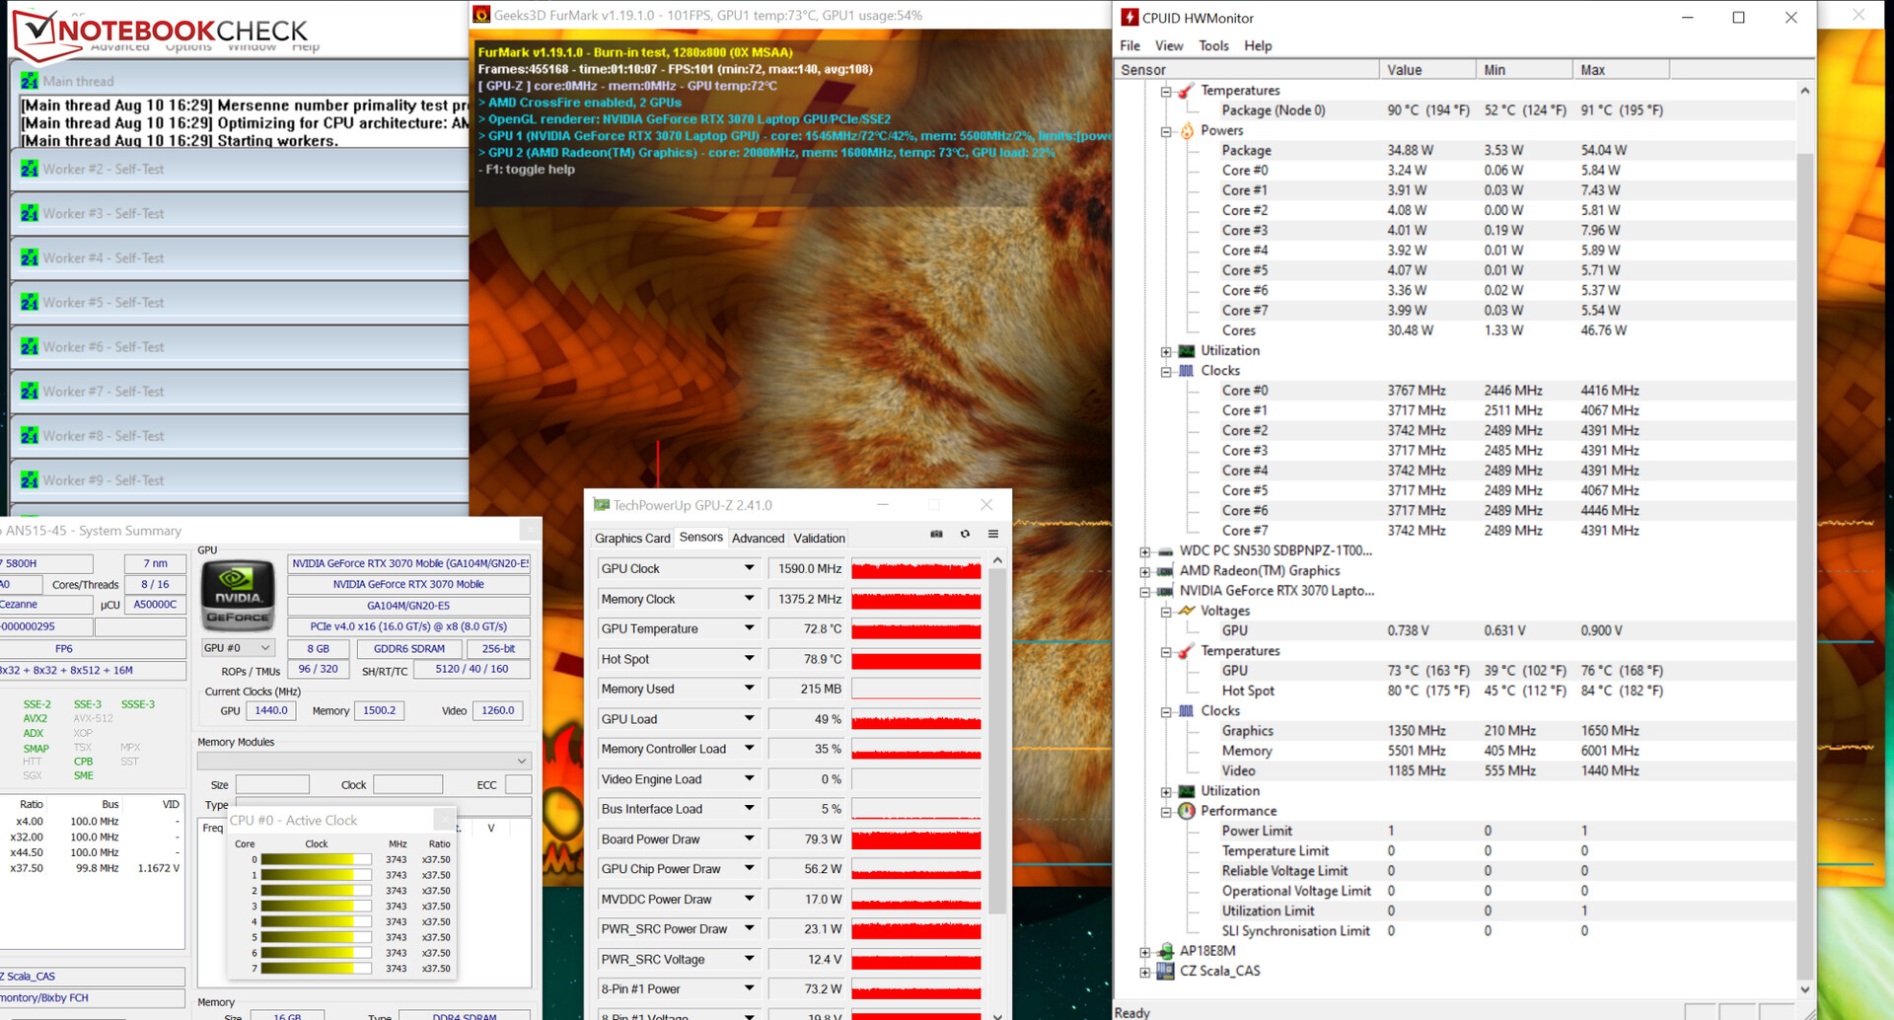Click the GPU-Z refresh icon
This screenshot has width=1894, height=1020.
pyautogui.click(x=965, y=535)
